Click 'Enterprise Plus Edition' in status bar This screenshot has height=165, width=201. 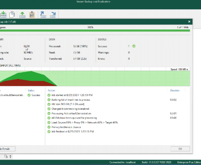pyautogui.click(x=189, y=162)
